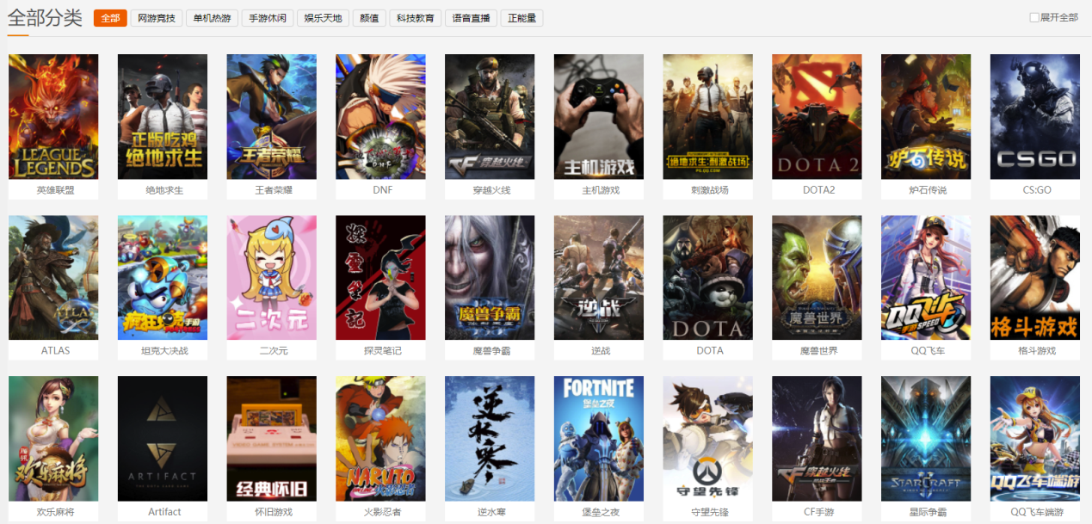The height and width of the screenshot is (524, 1092).
Task: Open the Fortnite cover thumbnail
Action: tap(599, 439)
